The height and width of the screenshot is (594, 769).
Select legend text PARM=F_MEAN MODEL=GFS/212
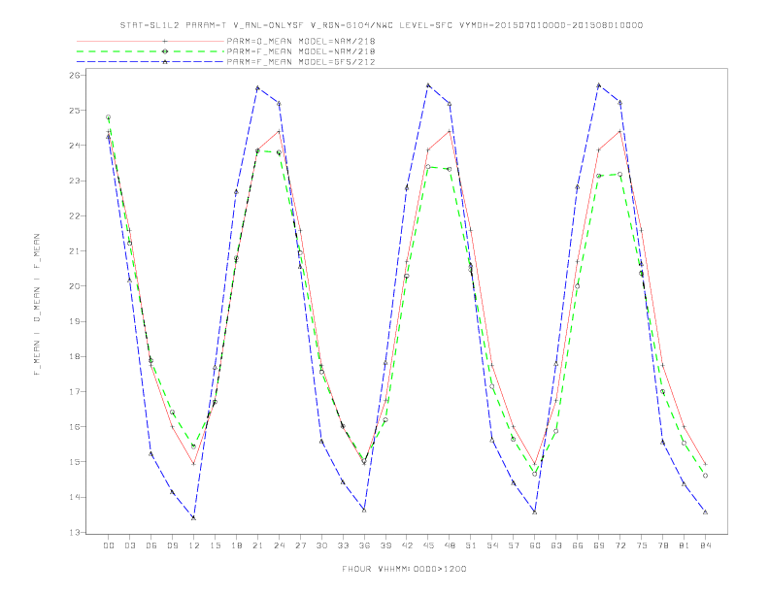(x=301, y=62)
